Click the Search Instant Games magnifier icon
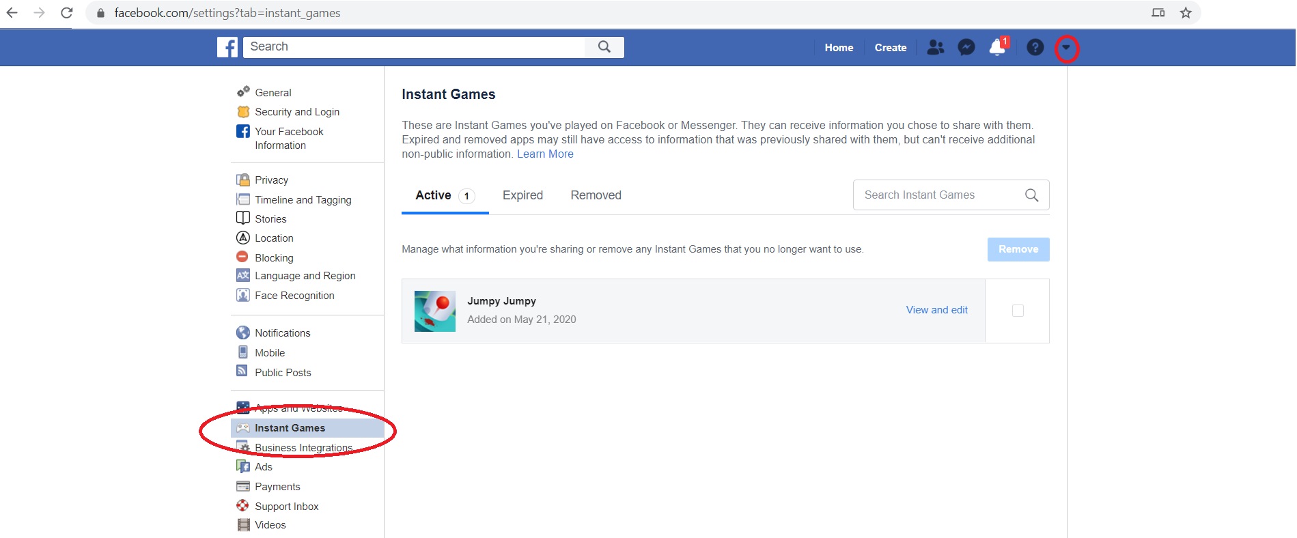 (x=1032, y=195)
